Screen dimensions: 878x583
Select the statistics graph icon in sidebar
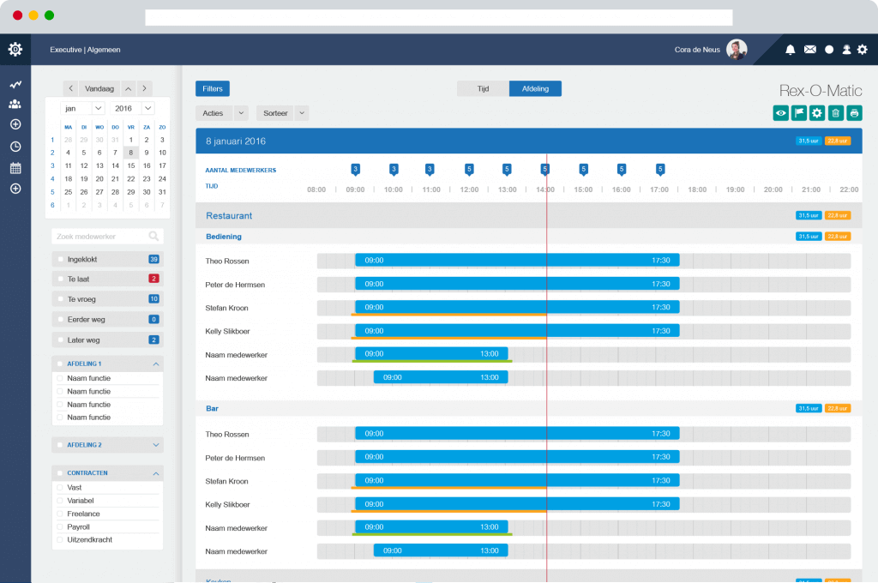[14, 84]
